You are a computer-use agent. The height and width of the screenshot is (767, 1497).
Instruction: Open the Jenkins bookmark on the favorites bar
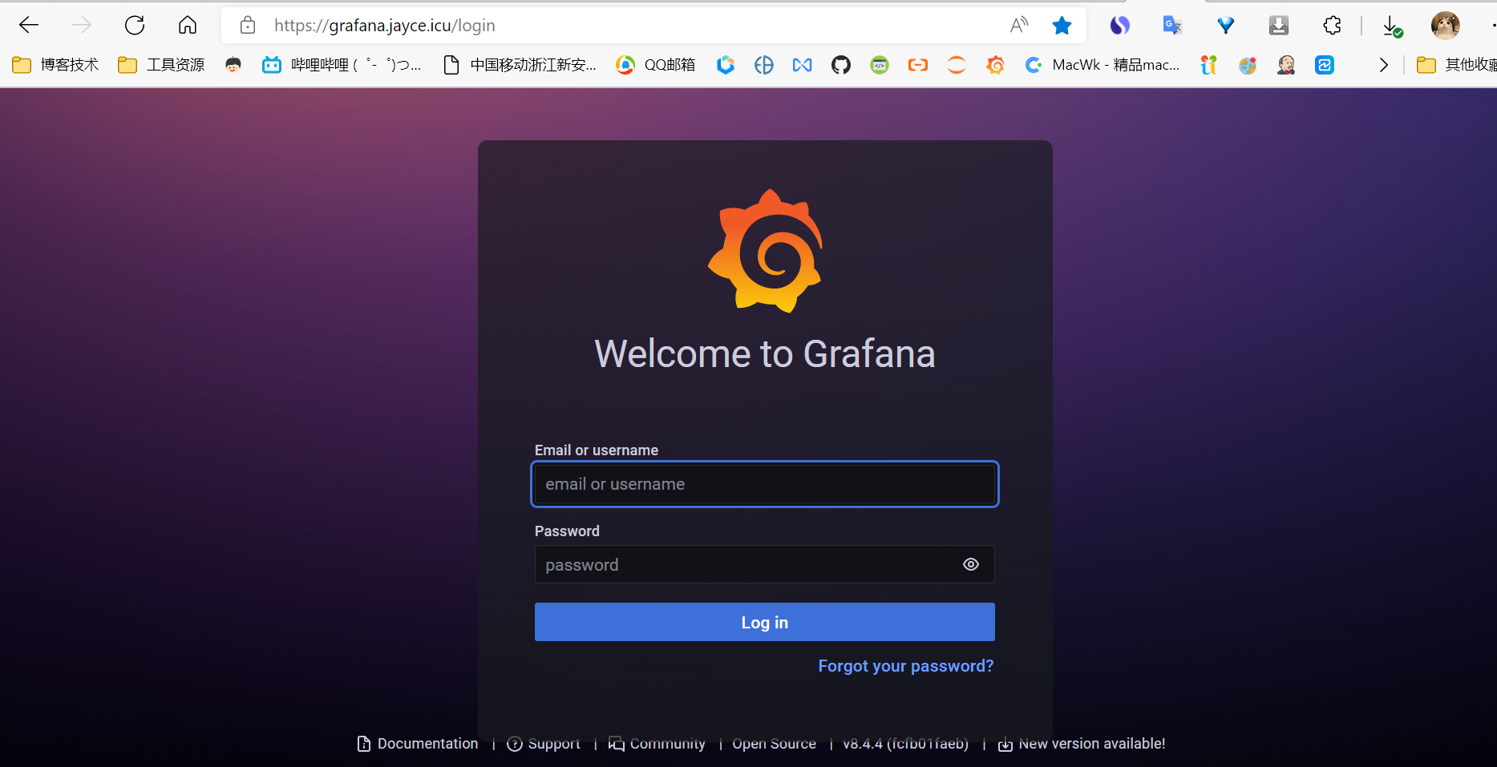coord(1286,65)
